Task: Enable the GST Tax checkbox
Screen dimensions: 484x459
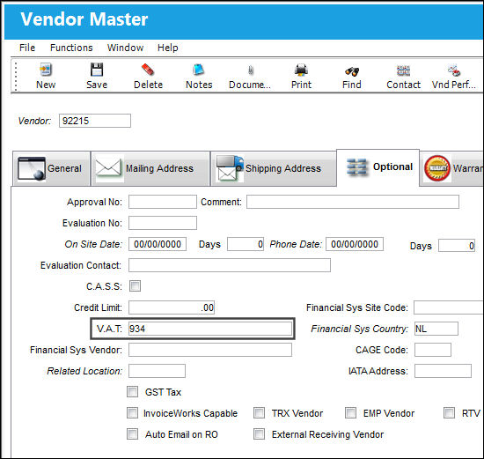Action: coord(132,392)
